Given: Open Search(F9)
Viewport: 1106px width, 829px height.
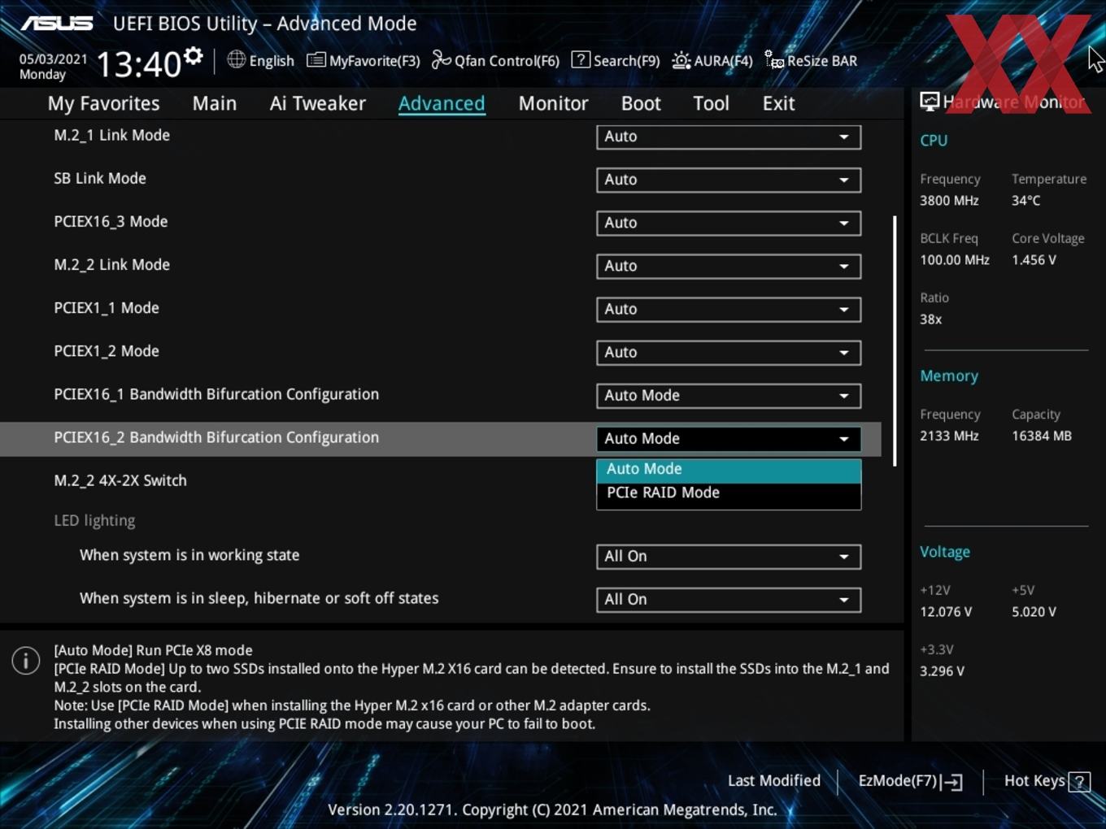Looking at the screenshot, I should [616, 60].
